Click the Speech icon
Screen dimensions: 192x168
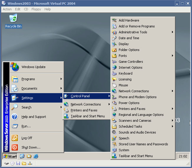tap(114, 138)
